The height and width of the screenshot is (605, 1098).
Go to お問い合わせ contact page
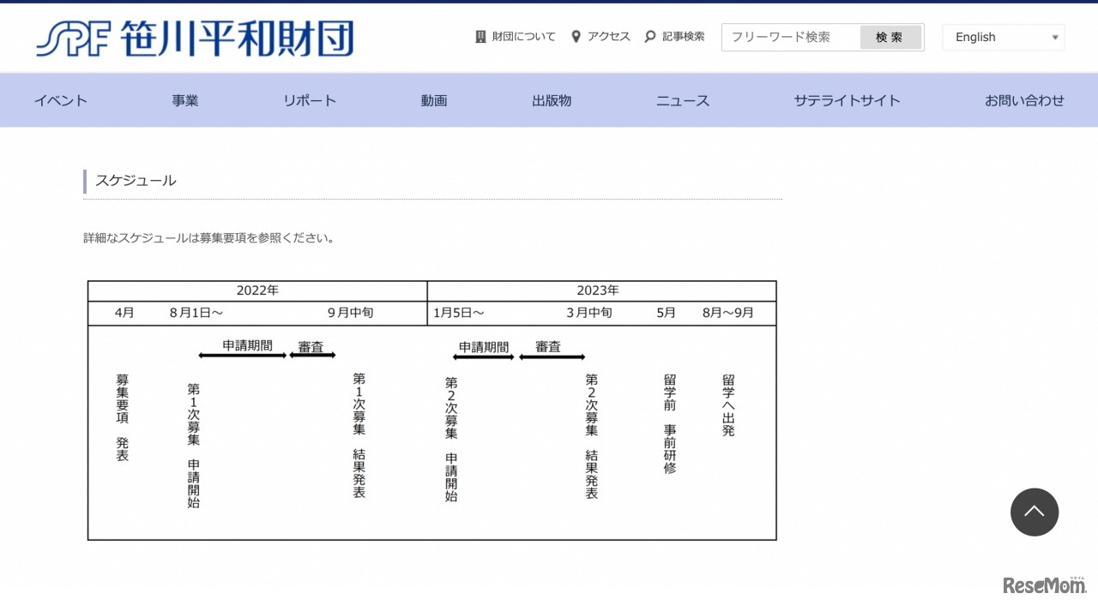click(1024, 99)
